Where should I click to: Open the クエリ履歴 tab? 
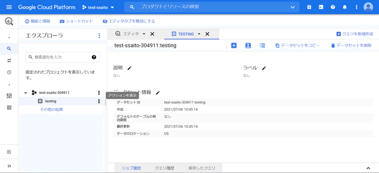[164, 168]
